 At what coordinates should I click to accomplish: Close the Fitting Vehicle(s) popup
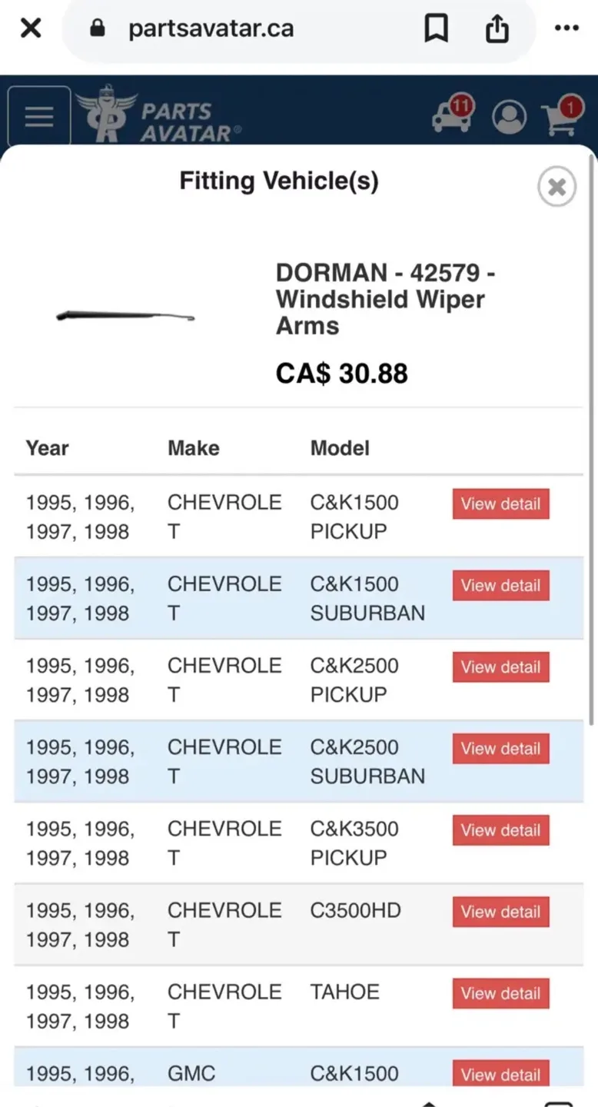click(x=556, y=187)
